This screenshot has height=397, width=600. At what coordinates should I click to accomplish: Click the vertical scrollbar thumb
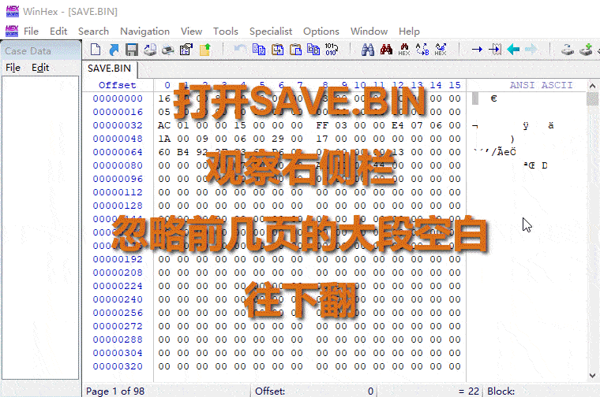(592, 98)
